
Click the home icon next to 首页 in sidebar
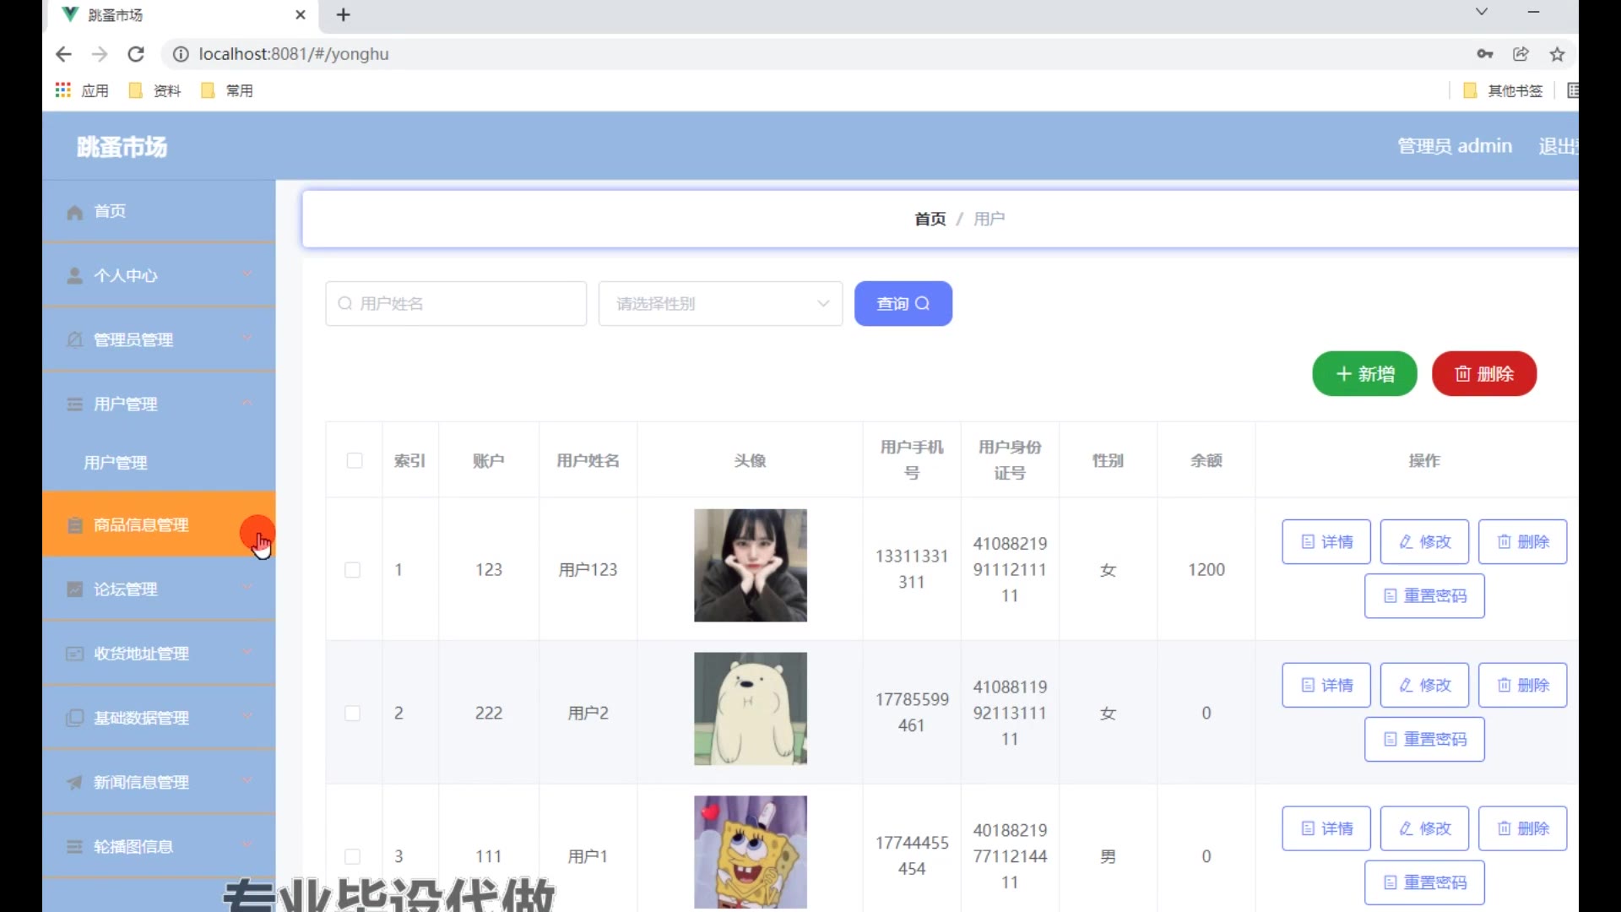click(x=75, y=212)
